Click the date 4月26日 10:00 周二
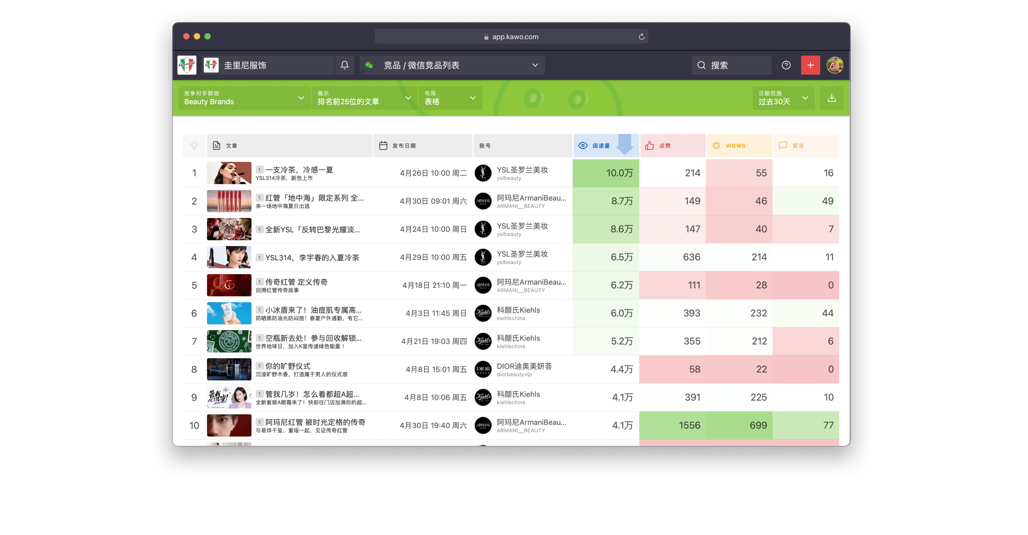Screen dimensions: 1028x535 (x=433, y=173)
